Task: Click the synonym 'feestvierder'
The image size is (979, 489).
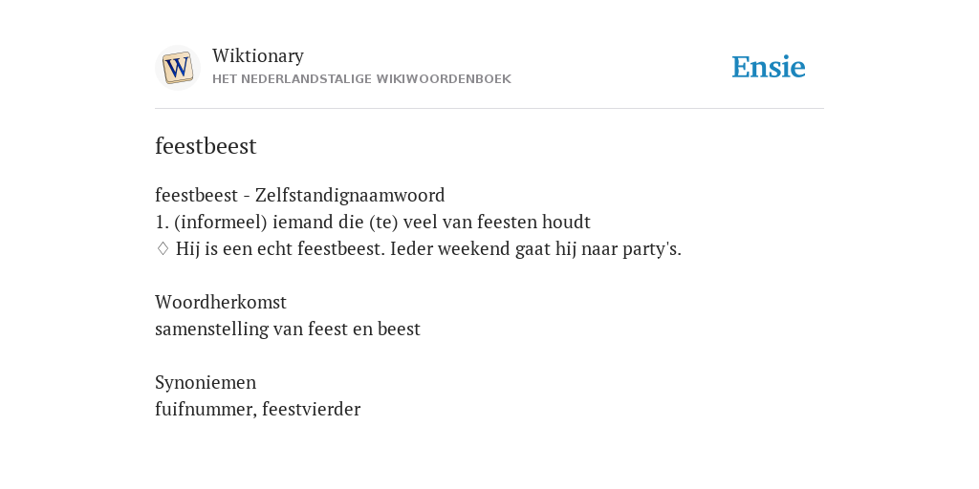Action: [311, 409]
